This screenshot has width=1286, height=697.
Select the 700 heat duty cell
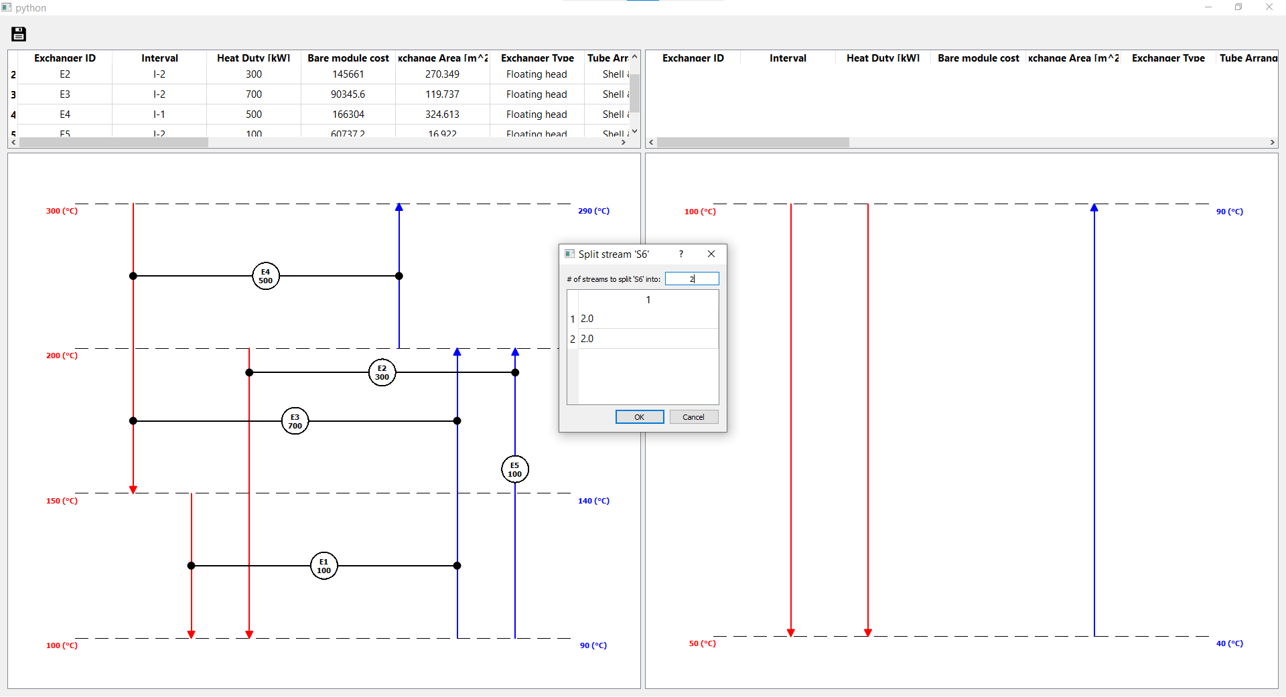[254, 94]
